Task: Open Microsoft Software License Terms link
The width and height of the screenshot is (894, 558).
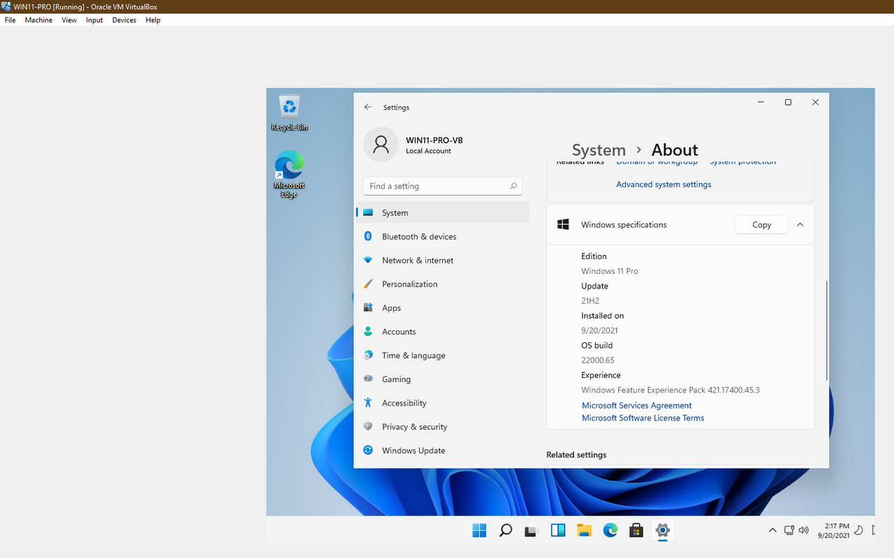Action: [x=643, y=418]
